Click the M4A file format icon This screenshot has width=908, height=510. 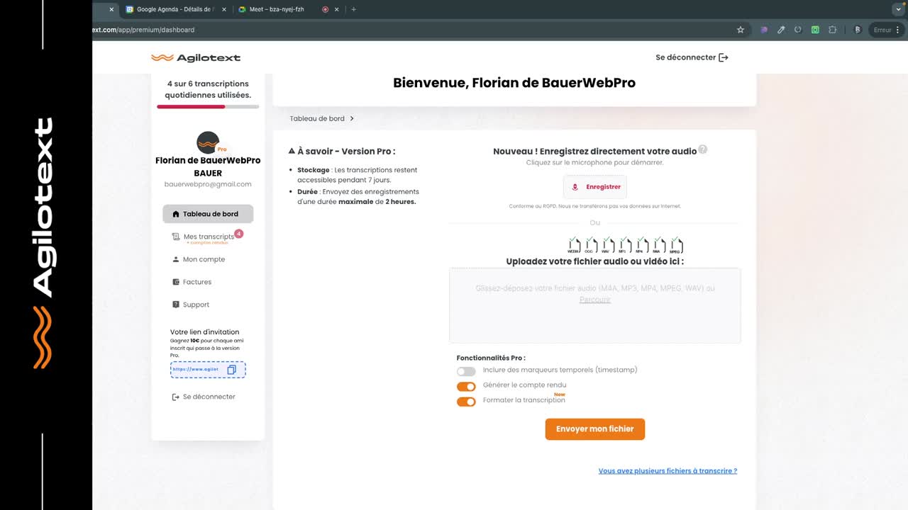(x=658, y=245)
